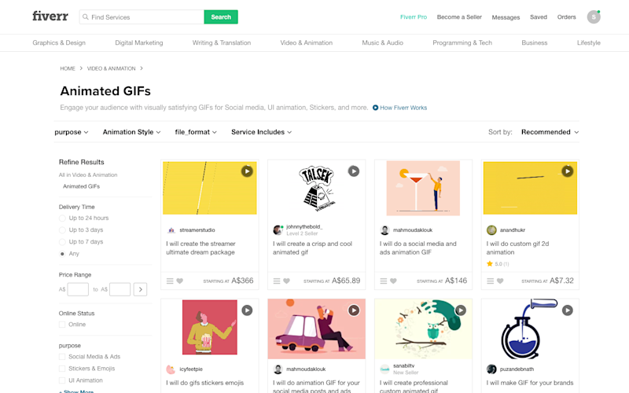Open Digital Marketing category
The height and width of the screenshot is (393, 629).
pyautogui.click(x=139, y=42)
